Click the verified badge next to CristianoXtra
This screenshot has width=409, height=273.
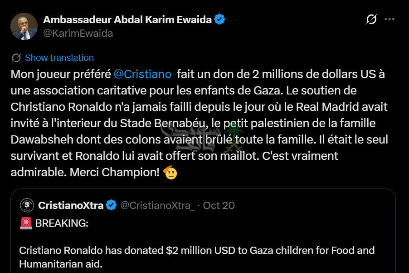point(112,205)
